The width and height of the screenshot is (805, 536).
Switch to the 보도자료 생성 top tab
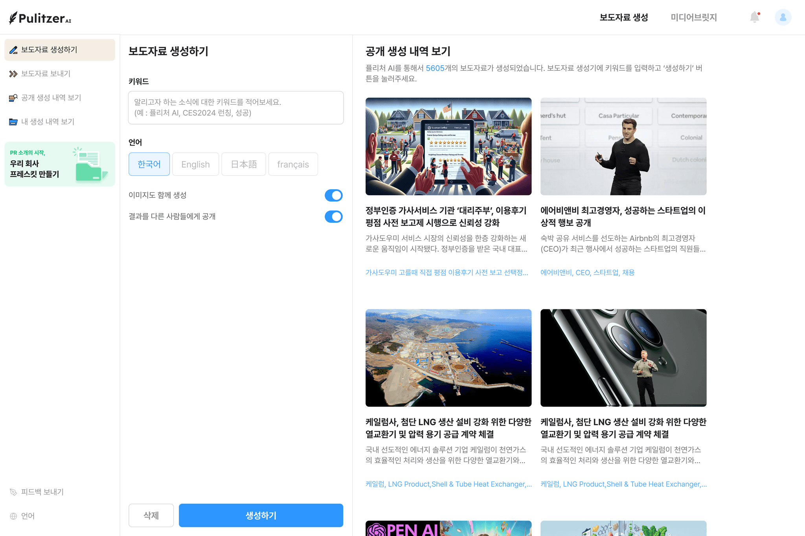(623, 17)
